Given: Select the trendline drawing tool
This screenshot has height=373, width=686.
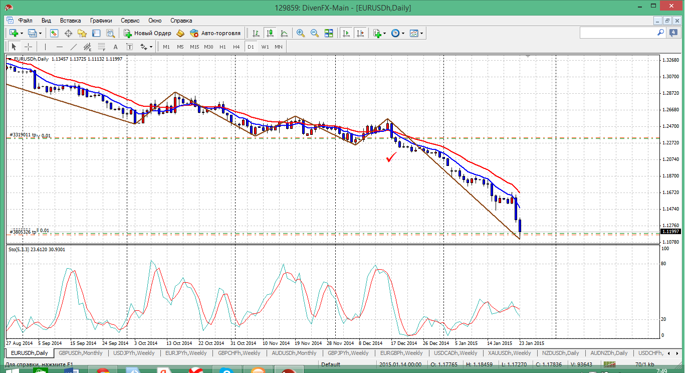Looking at the screenshot, I should [74, 47].
